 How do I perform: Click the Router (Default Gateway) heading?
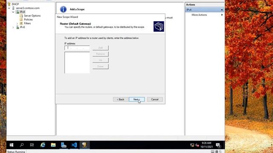click(x=76, y=24)
